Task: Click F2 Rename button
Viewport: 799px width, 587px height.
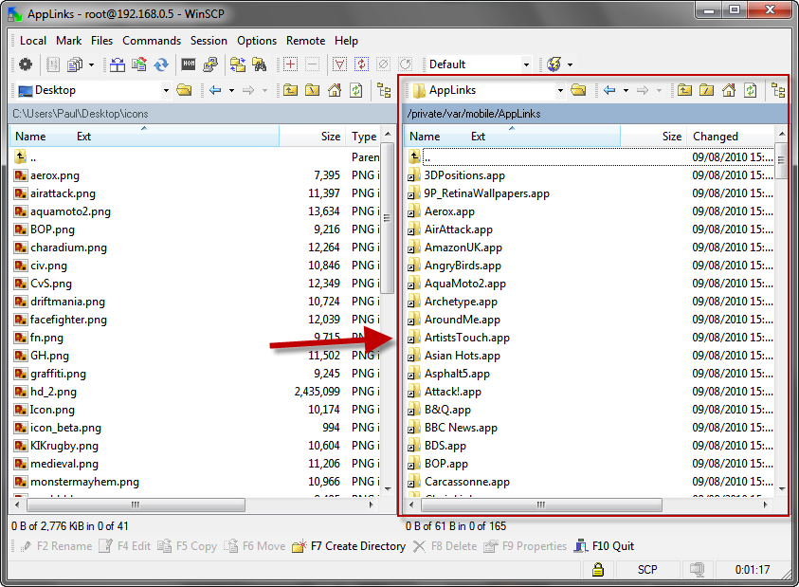Action: click(x=56, y=546)
